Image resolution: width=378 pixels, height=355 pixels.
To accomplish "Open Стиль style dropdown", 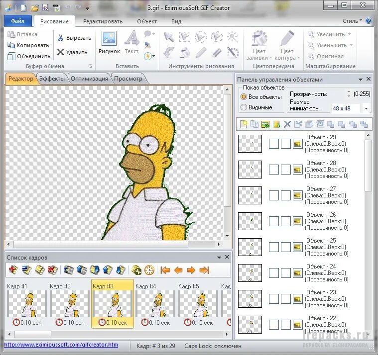I will (x=352, y=21).
